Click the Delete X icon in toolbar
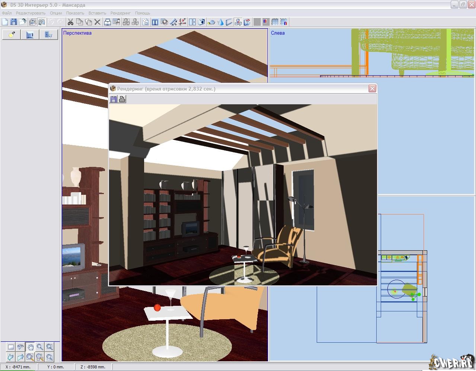The height and width of the screenshot is (371, 476). point(98,22)
